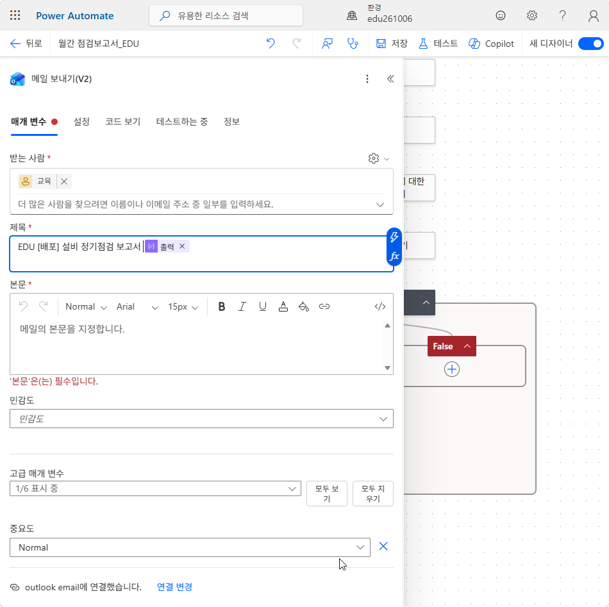Open the app launcher waffle icon
The image size is (609, 607).
pos(15,15)
